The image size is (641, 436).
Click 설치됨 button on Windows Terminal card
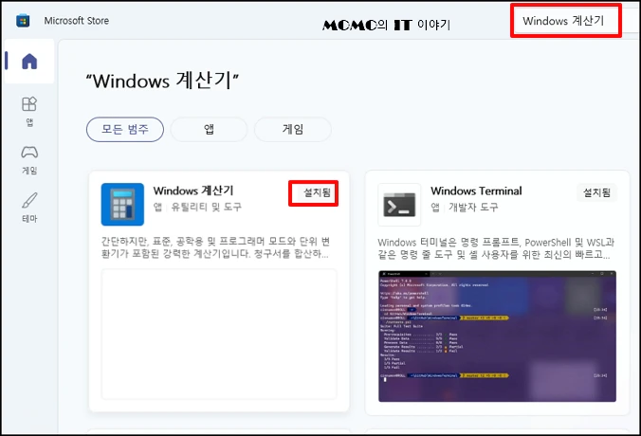click(x=596, y=192)
